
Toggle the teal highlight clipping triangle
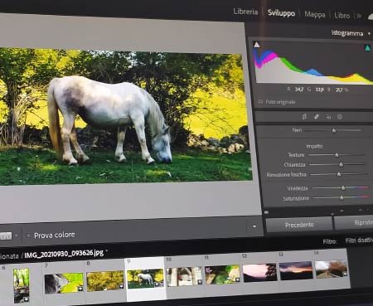pos(367,48)
